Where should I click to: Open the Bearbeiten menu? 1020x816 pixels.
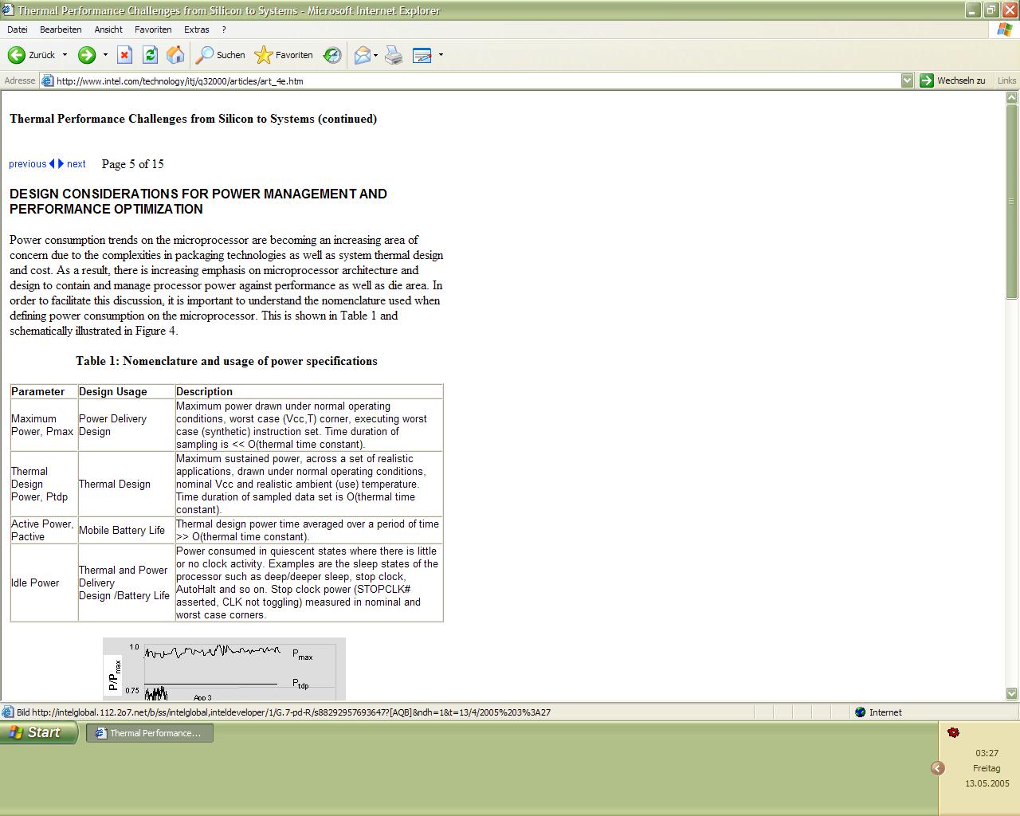tap(61, 29)
